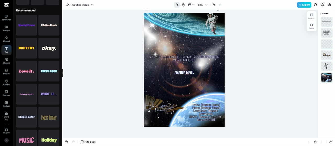
Task: Select the invitation title text layer thumbnail
Action: 327,22
